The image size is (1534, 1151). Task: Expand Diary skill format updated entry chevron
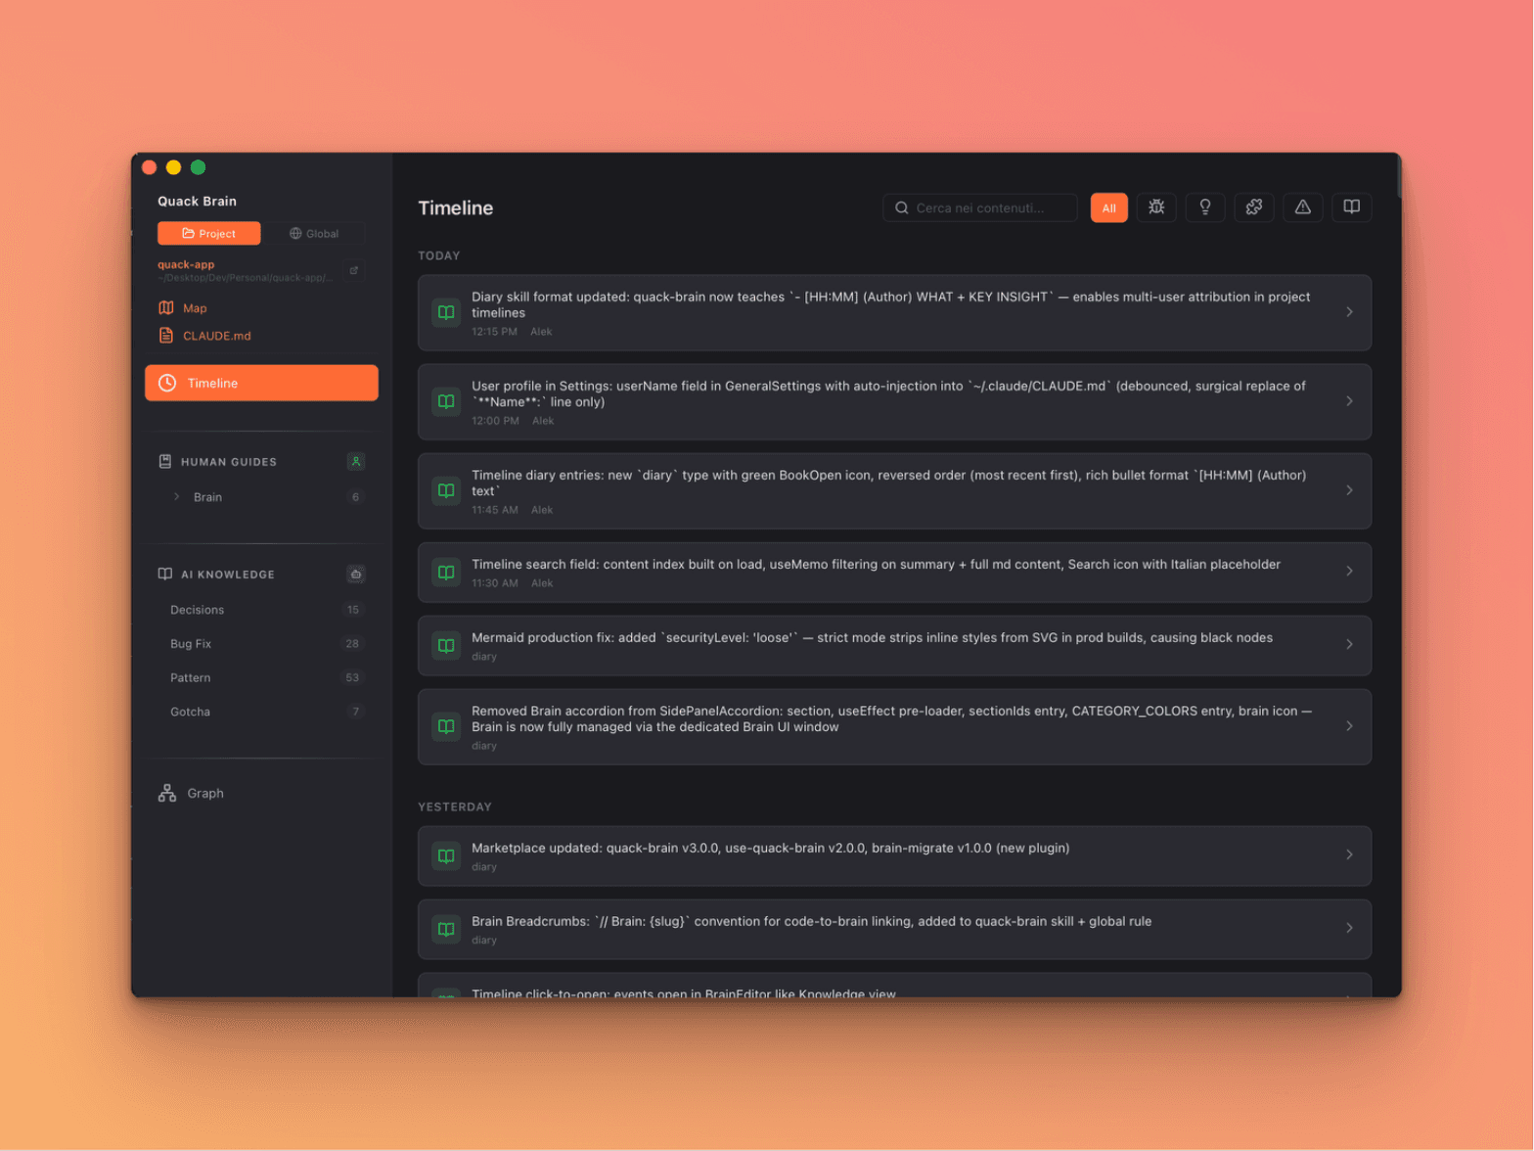(x=1349, y=312)
